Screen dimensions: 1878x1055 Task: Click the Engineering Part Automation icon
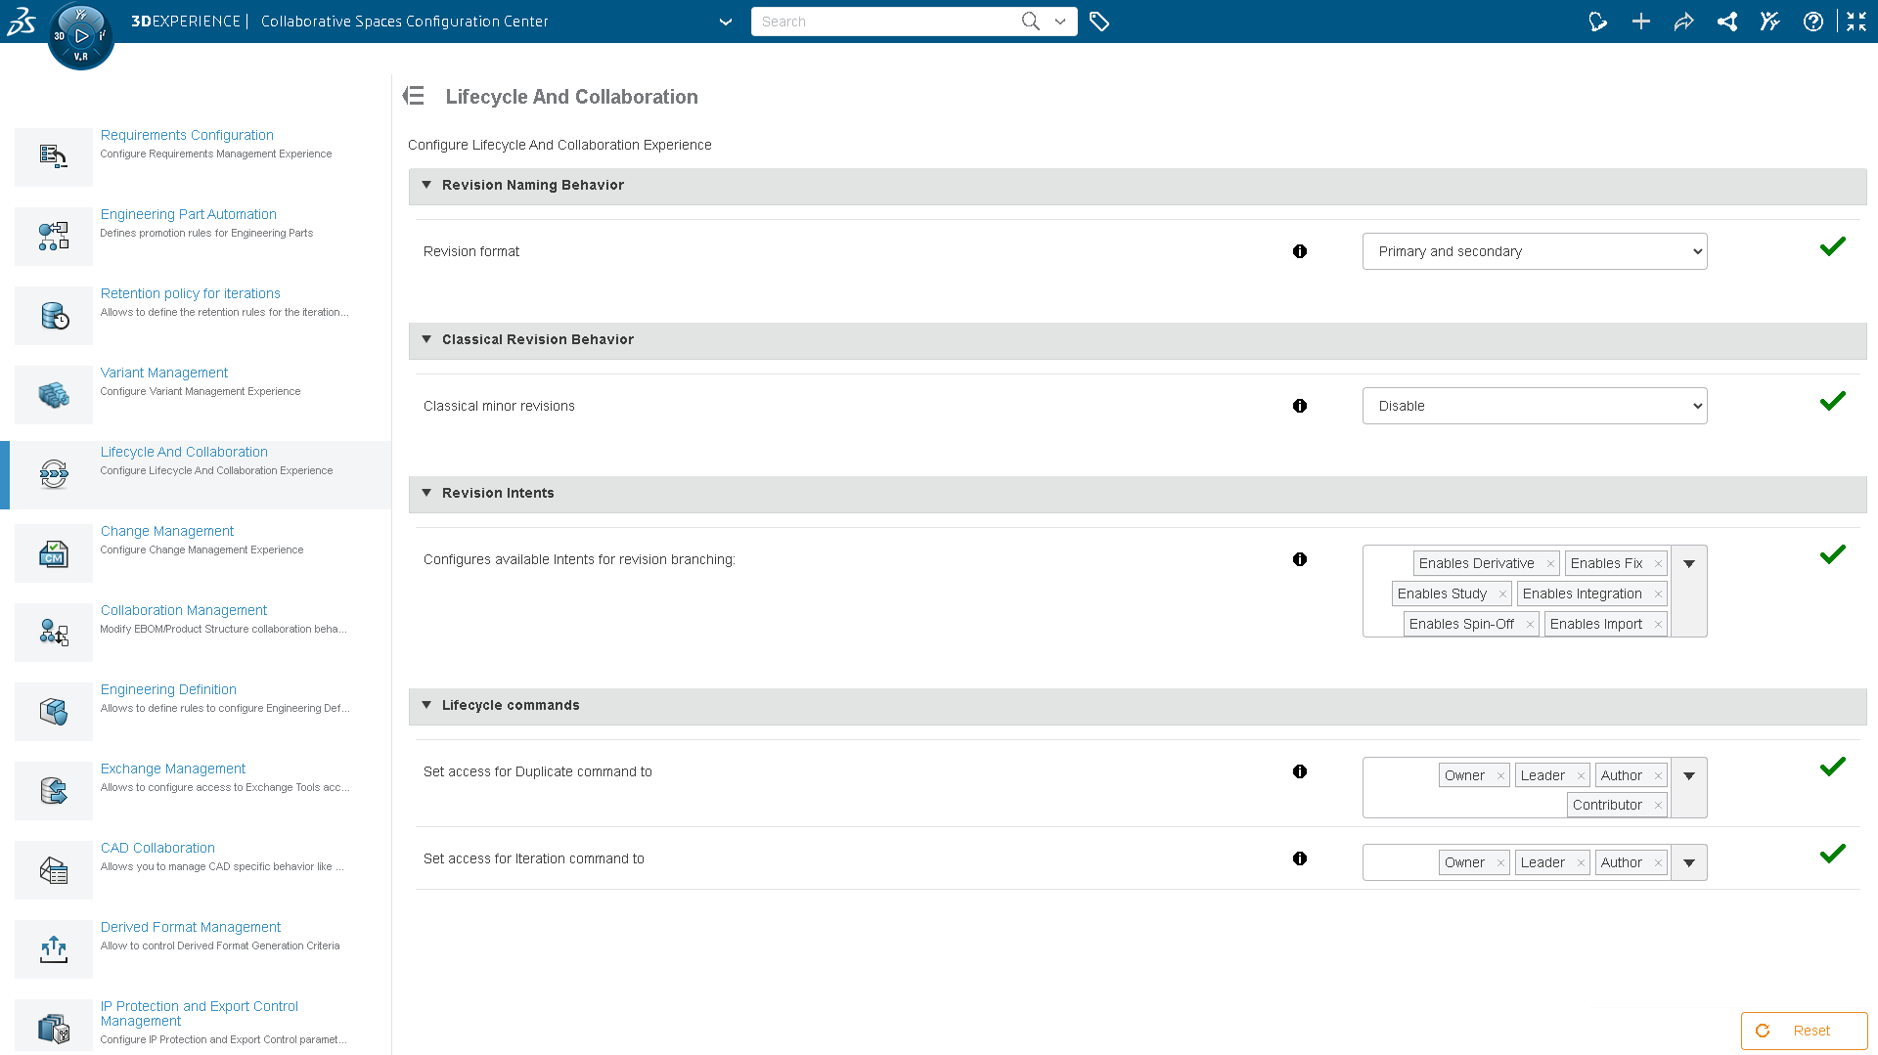click(x=54, y=236)
